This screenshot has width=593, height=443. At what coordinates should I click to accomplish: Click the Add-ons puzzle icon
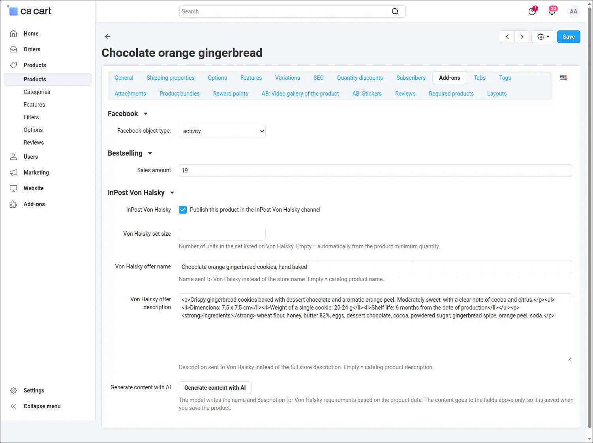point(13,204)
